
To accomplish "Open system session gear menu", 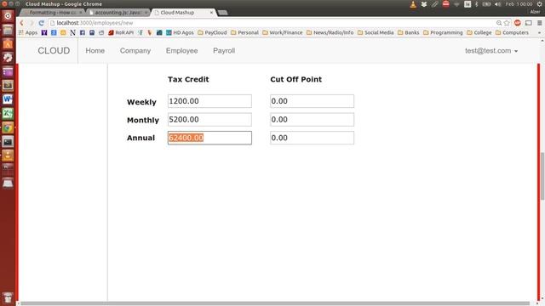I will pos(540,4).
